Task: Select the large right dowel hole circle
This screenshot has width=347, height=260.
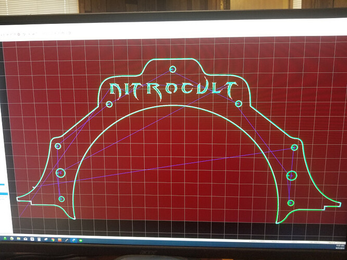Action: coord(292,176)
